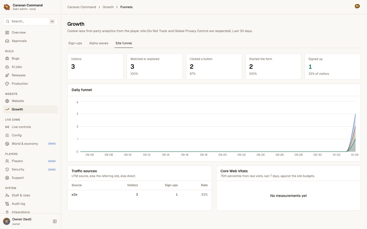Select the Website globe icon

pyautogui.click(x=7, y=101)
